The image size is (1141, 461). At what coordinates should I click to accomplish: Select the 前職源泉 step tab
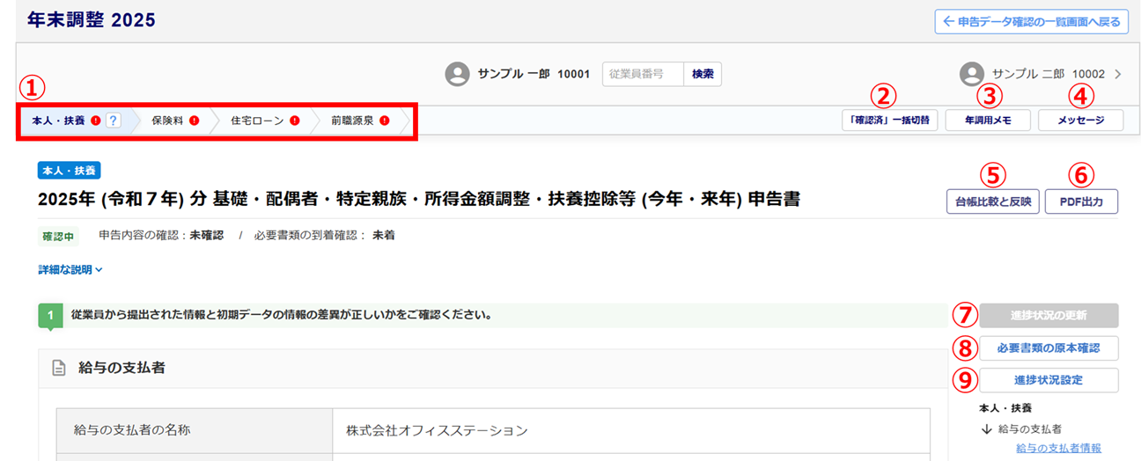(x=352, y=121)
